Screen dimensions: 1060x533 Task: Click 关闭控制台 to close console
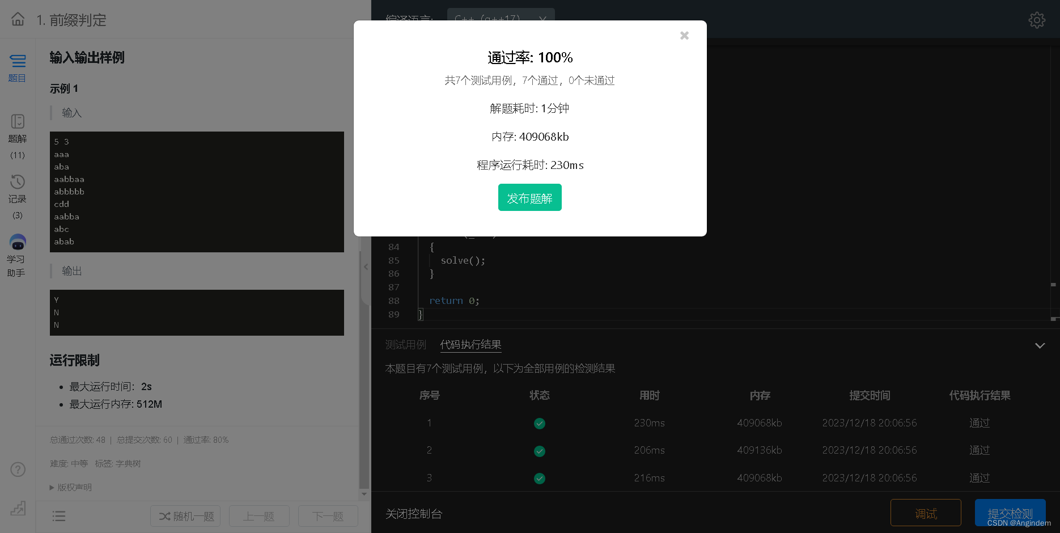pyautogui.click(x=414, y=514)
